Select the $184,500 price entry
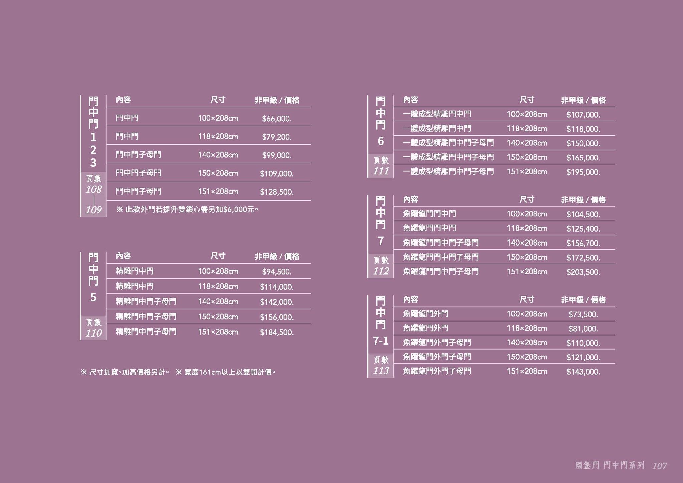Image resolution: width=683 pixels, height=483 pixels. coord(277,332)
